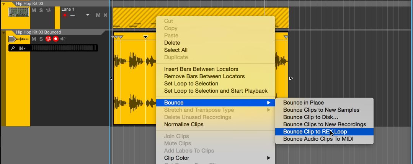Click the black slice marker above waveform
The image size is (413, 164).
pos(145,37)
